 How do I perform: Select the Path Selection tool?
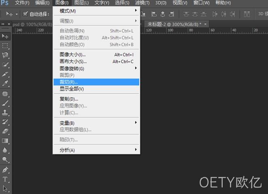pos(5,188)
